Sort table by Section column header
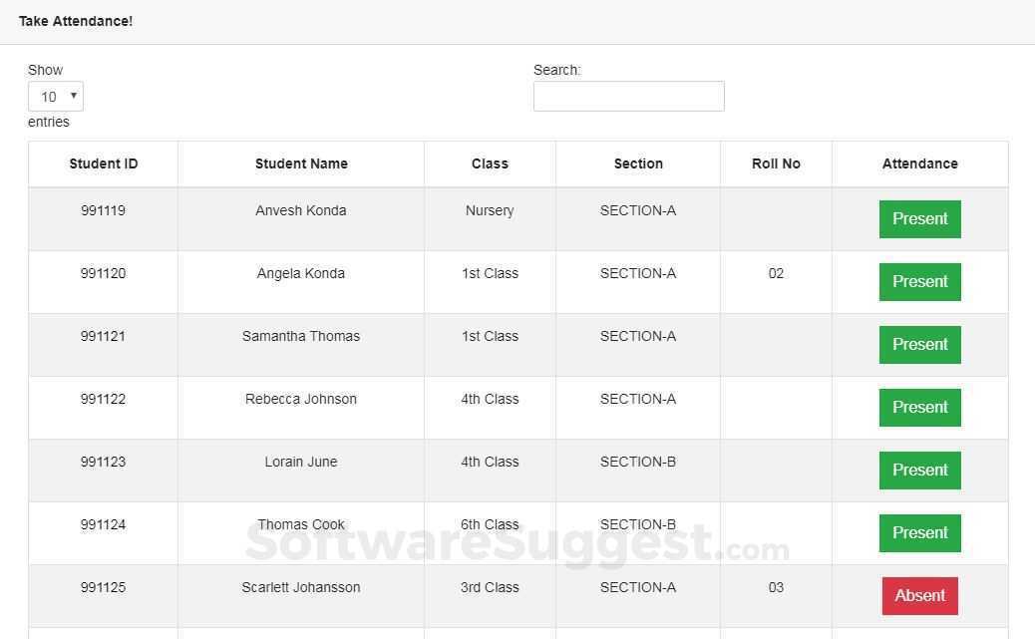Image resolution: width=1035 pixels, height=639 pixels. pos(637,163)
